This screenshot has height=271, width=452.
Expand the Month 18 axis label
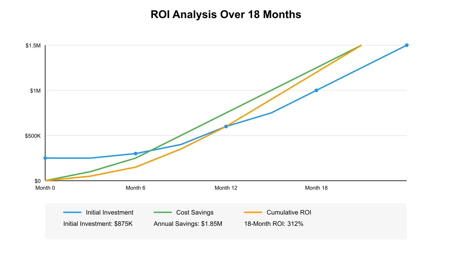point(316,188)
